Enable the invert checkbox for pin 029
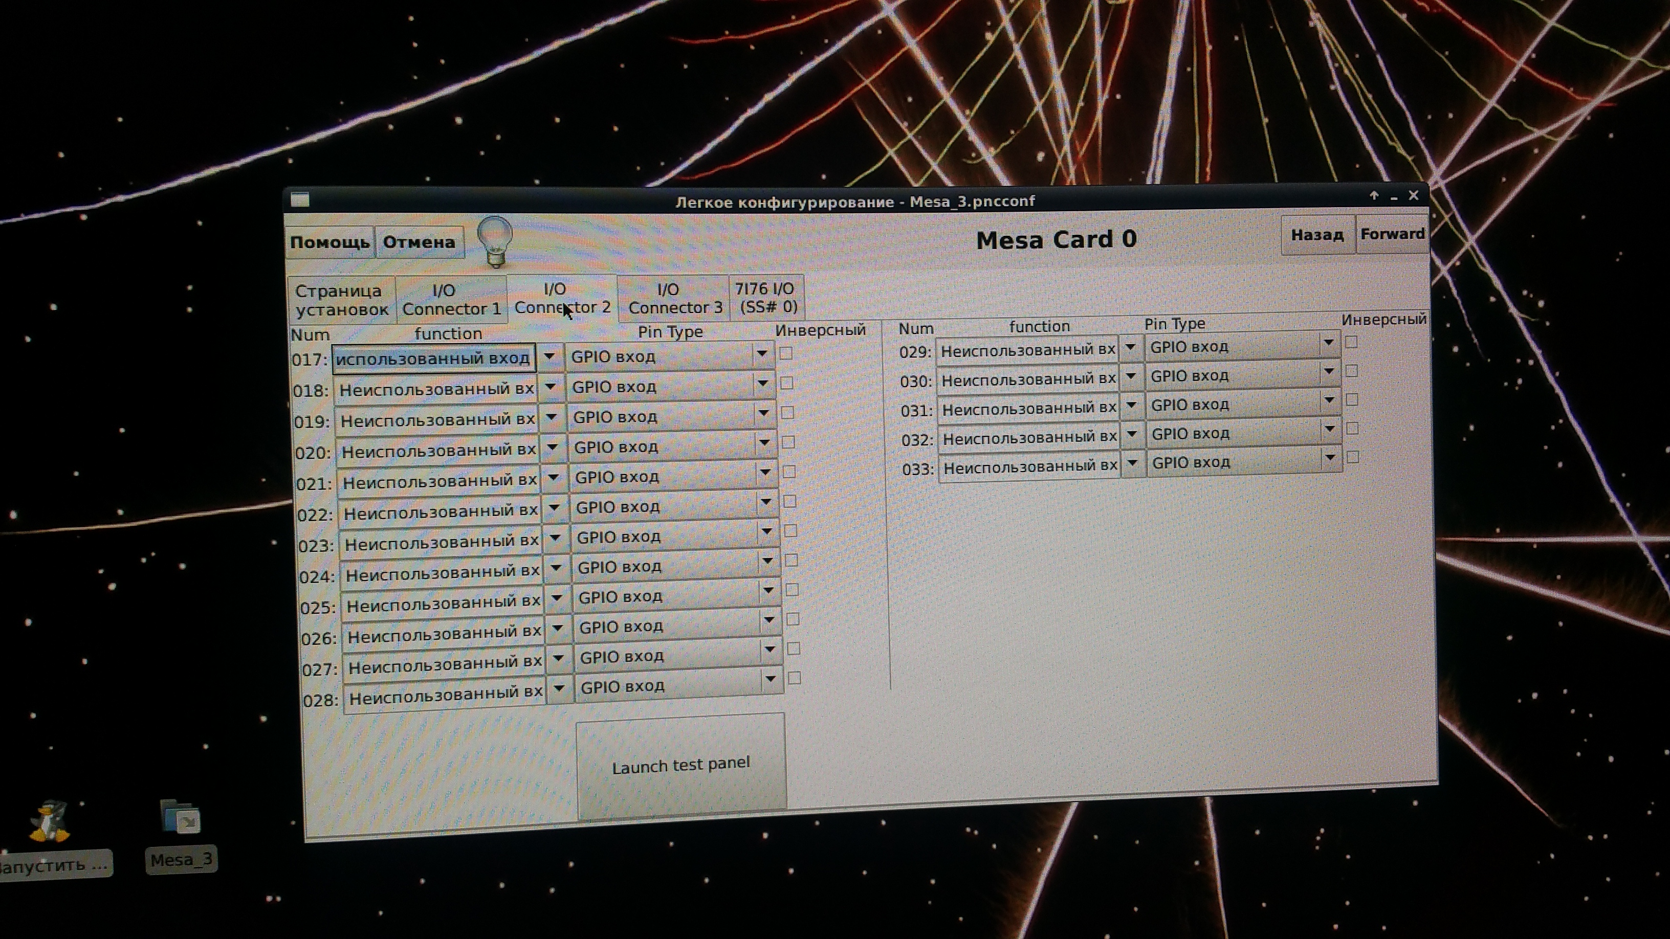The height and width of the screenshot is (939, 1670). [x=1351, y=342]
